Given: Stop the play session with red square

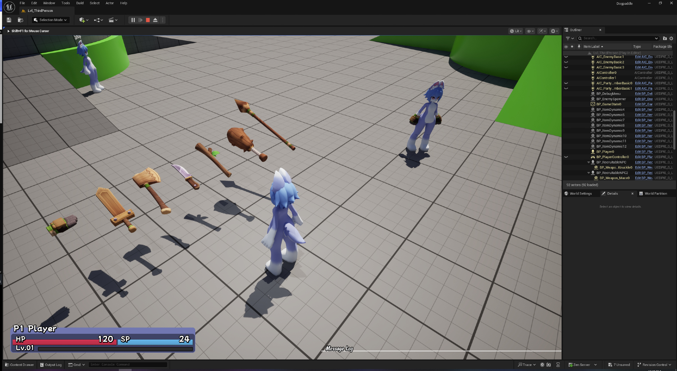Looking at the screenshot, I should coord(148,20).
